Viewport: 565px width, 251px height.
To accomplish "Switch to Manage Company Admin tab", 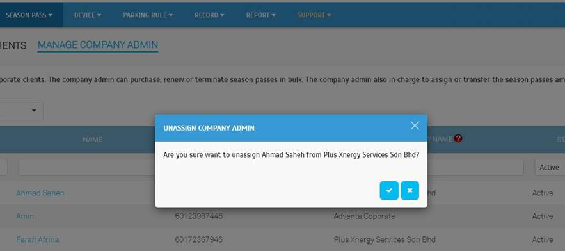I will click(98, 45).
